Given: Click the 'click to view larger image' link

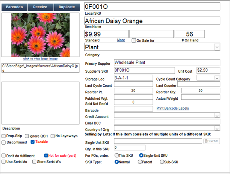Looking at the screenshot, I should pos(40,59).
